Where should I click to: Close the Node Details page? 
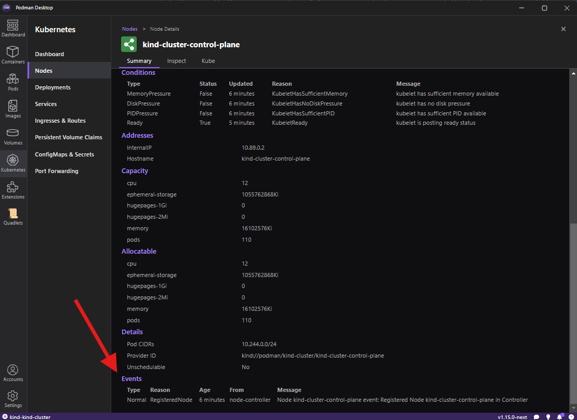tap(563, 29)
